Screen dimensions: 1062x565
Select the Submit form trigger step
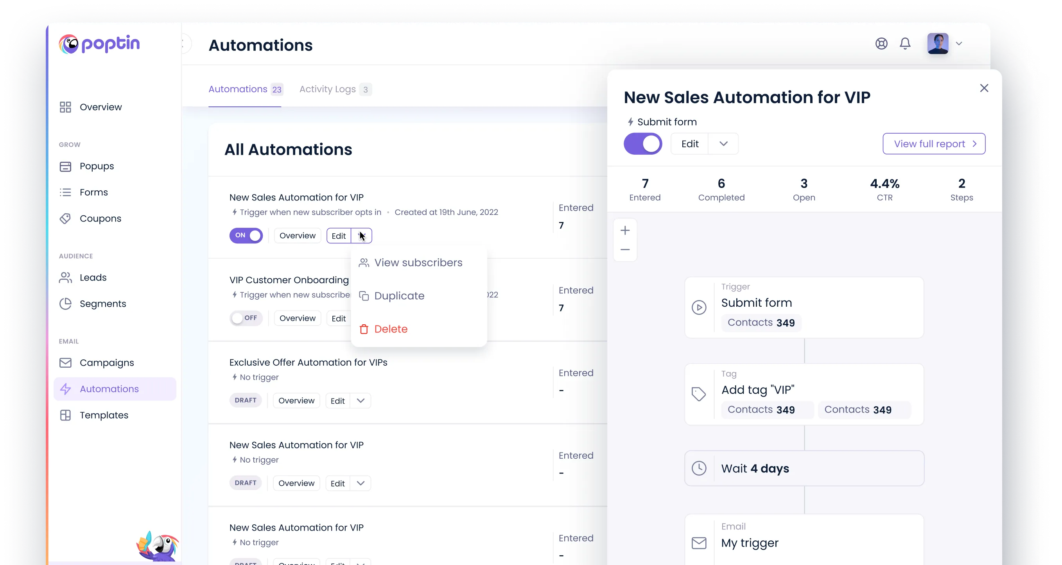804,308
